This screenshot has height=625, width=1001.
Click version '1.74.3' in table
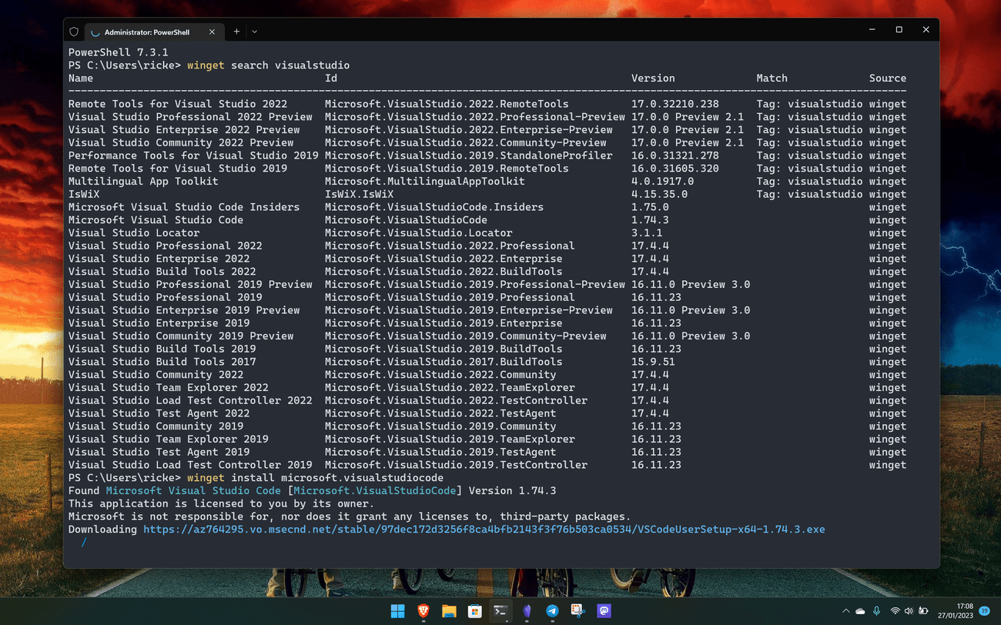point(650,220)
